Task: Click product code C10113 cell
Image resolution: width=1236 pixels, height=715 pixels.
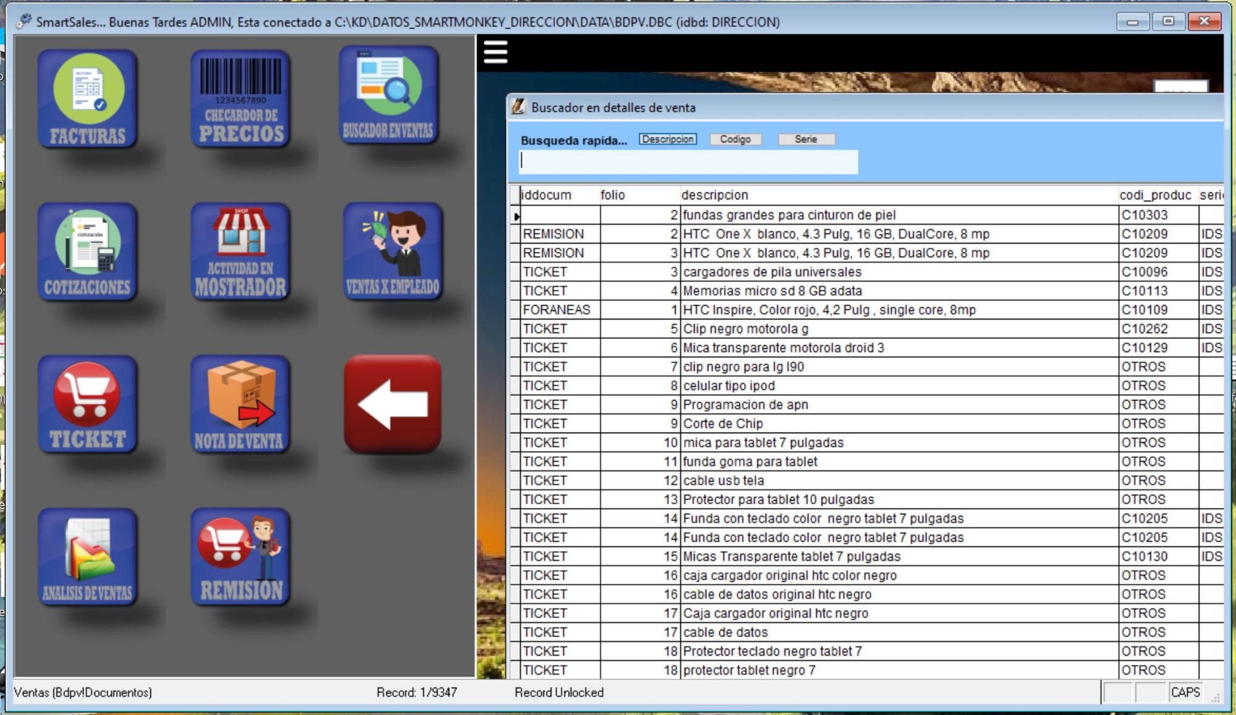Action: click(1158, 291)
